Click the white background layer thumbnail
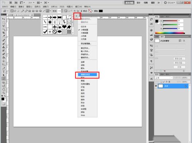192x143 pixels. 161,86
